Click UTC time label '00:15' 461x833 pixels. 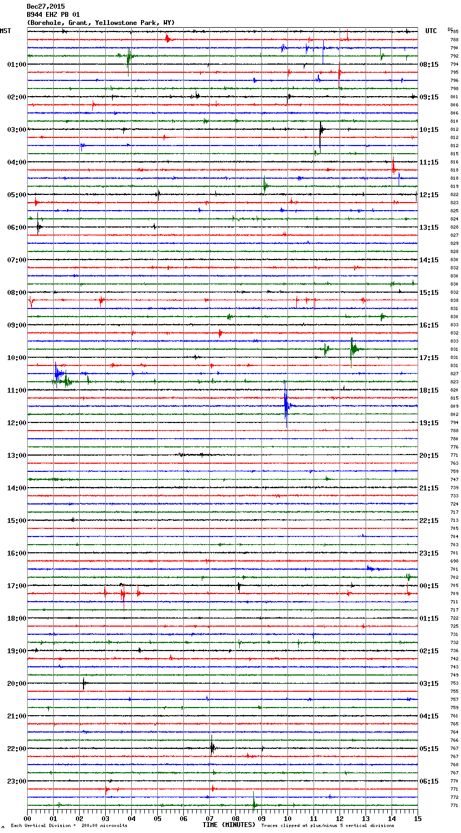pos(429,586)
